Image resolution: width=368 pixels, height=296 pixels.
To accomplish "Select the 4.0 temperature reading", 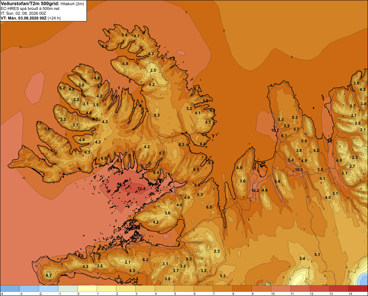I will [328, 198].
